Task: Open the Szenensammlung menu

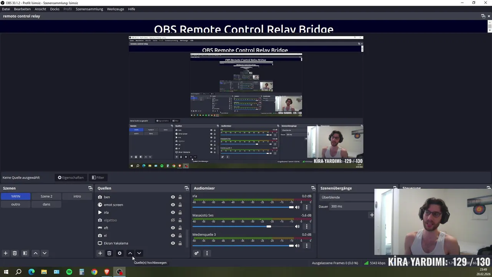Action: pos(89,9)
